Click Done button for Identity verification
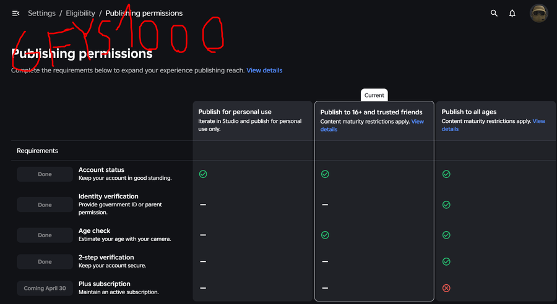This screenshot has width=557, height=304. coord(45,205)
